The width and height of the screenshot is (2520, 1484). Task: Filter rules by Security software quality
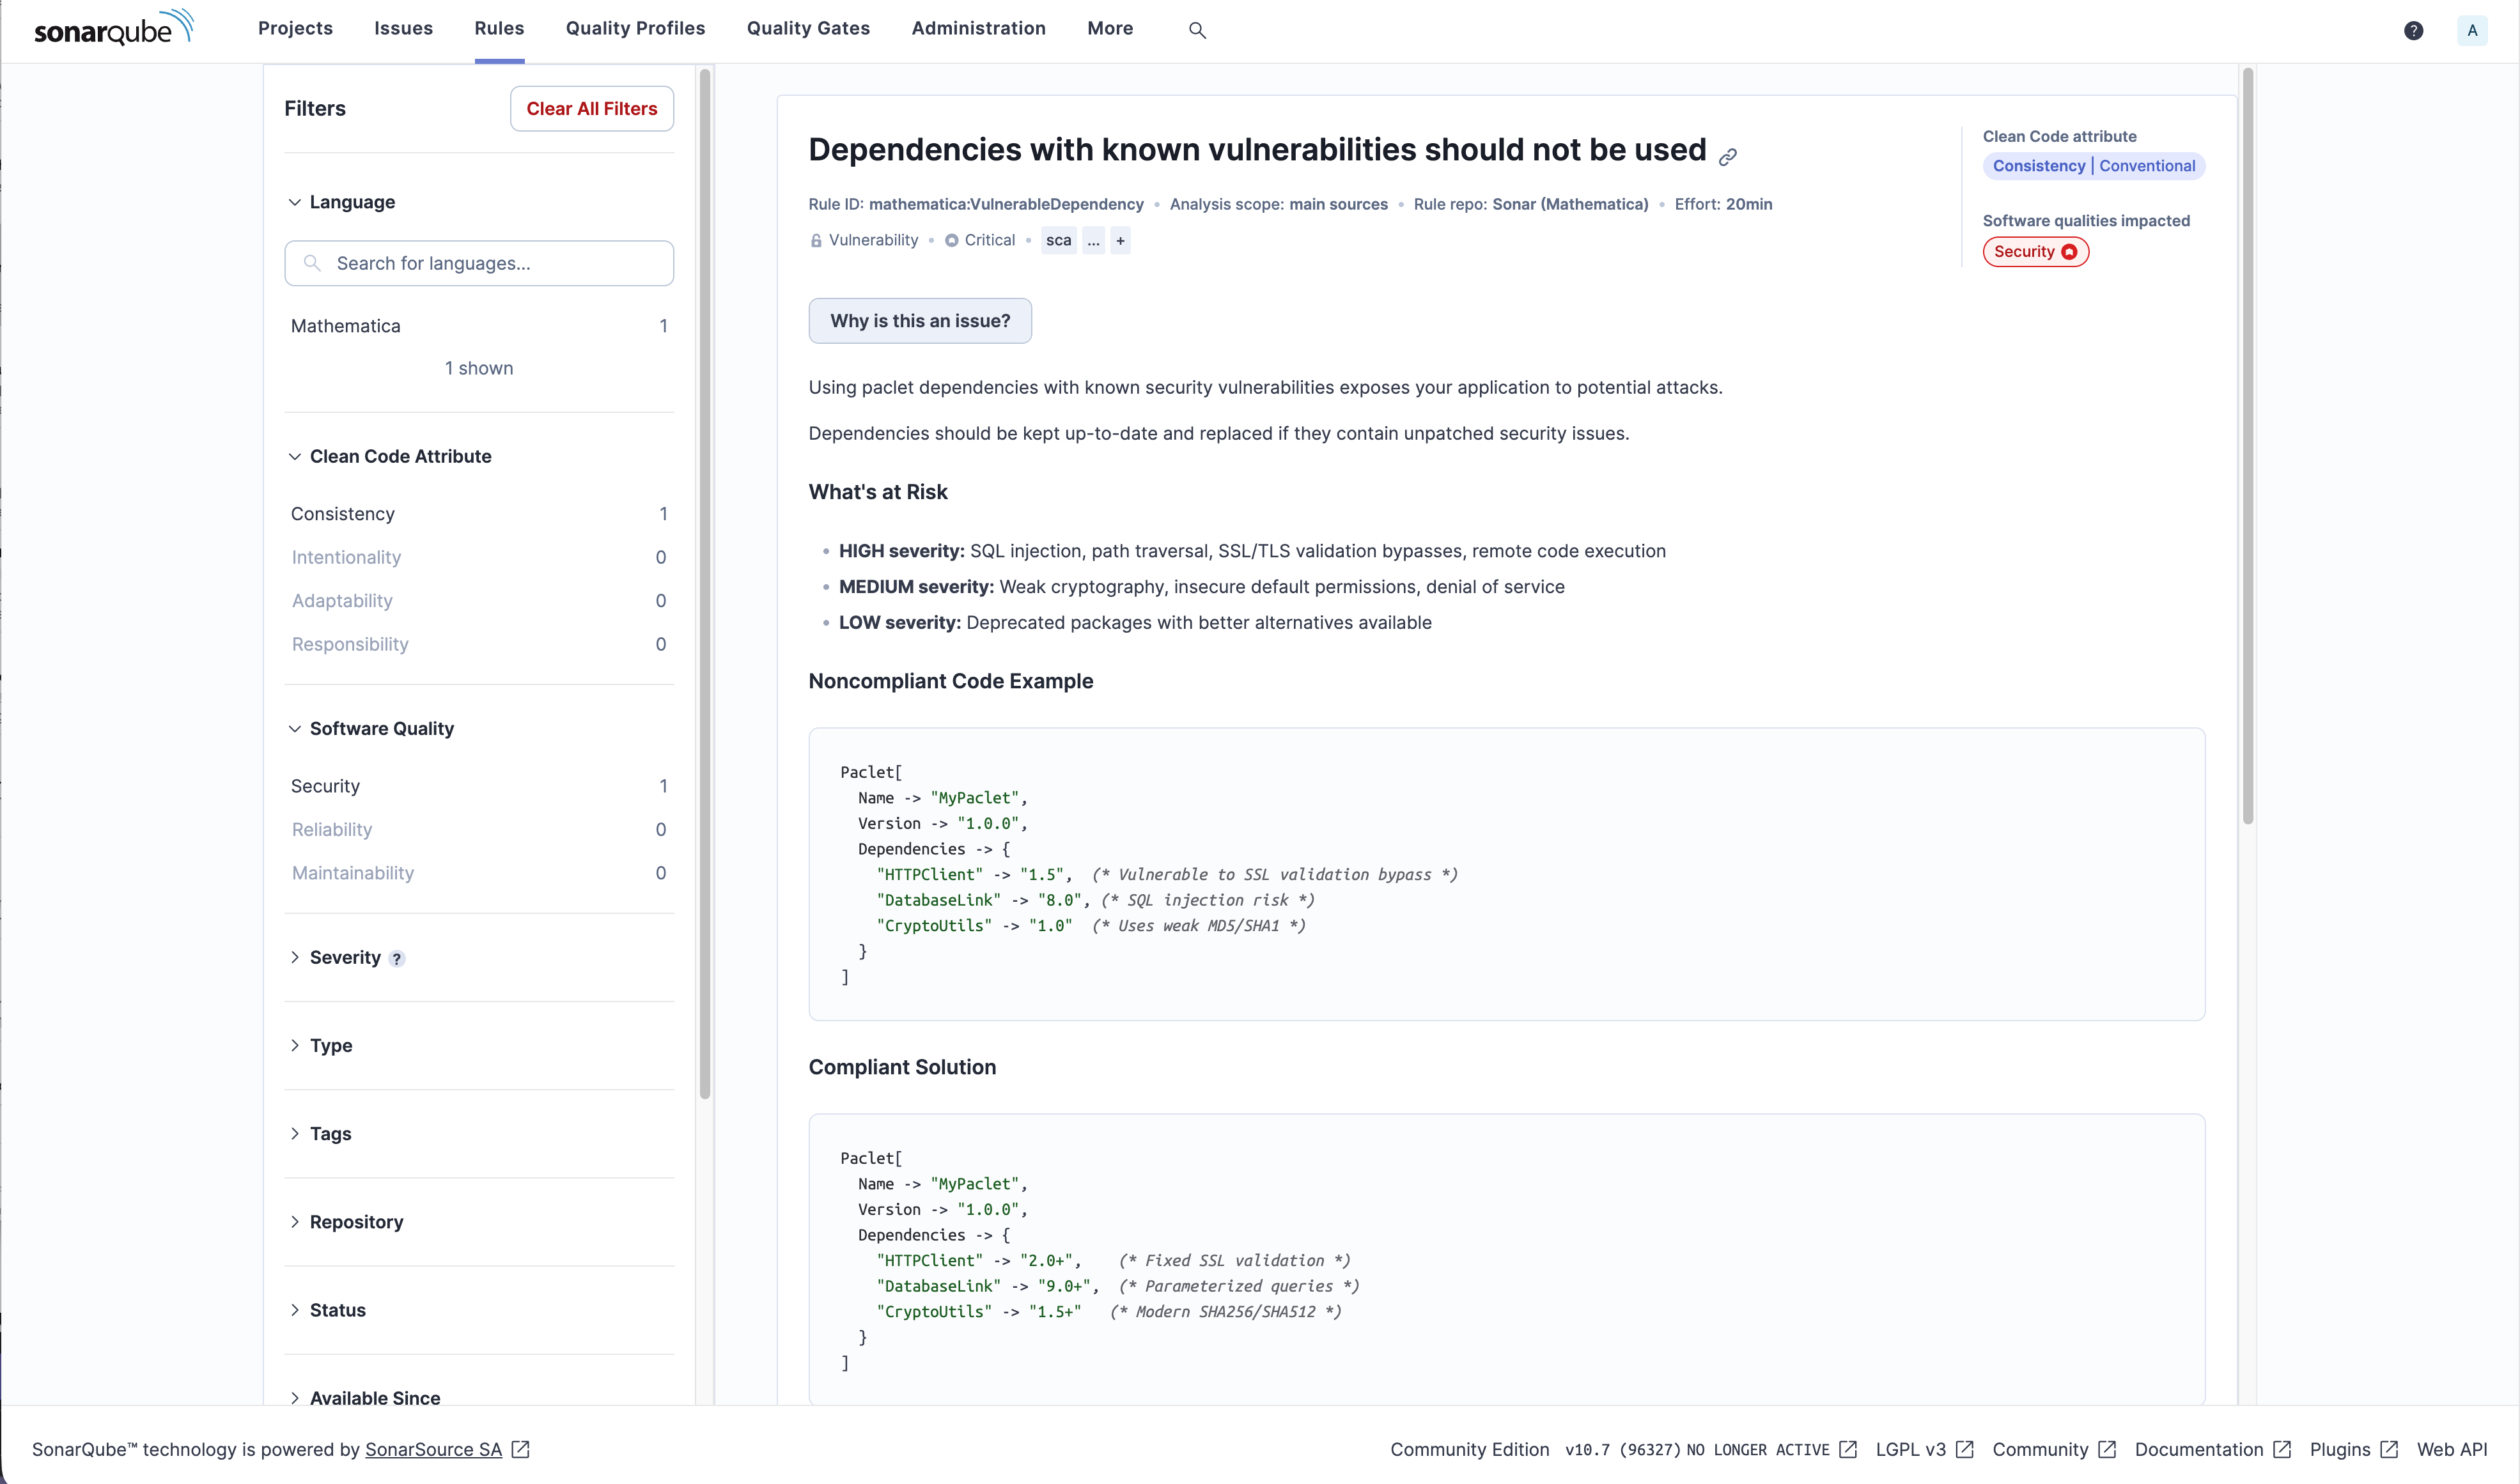click(x=325, y=786)
